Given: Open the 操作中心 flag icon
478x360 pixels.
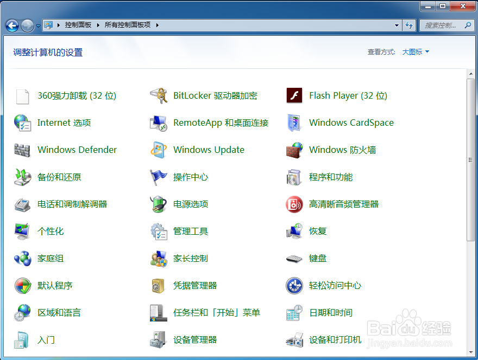Looking at the screenshot, I should pyautogui.click(x=159, y=177).
